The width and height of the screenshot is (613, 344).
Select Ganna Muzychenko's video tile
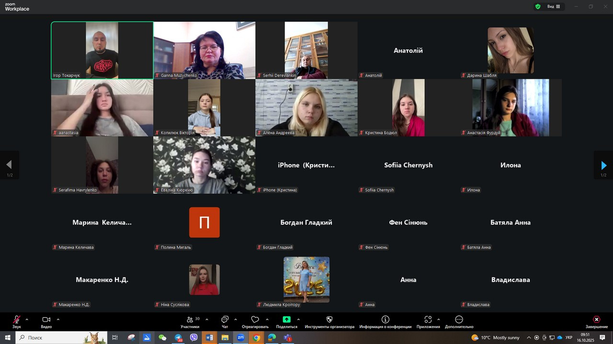click(204, 50)
